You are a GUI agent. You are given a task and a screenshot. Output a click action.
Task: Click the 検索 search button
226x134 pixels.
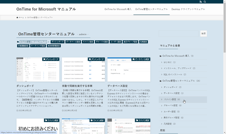coord(203,34)
